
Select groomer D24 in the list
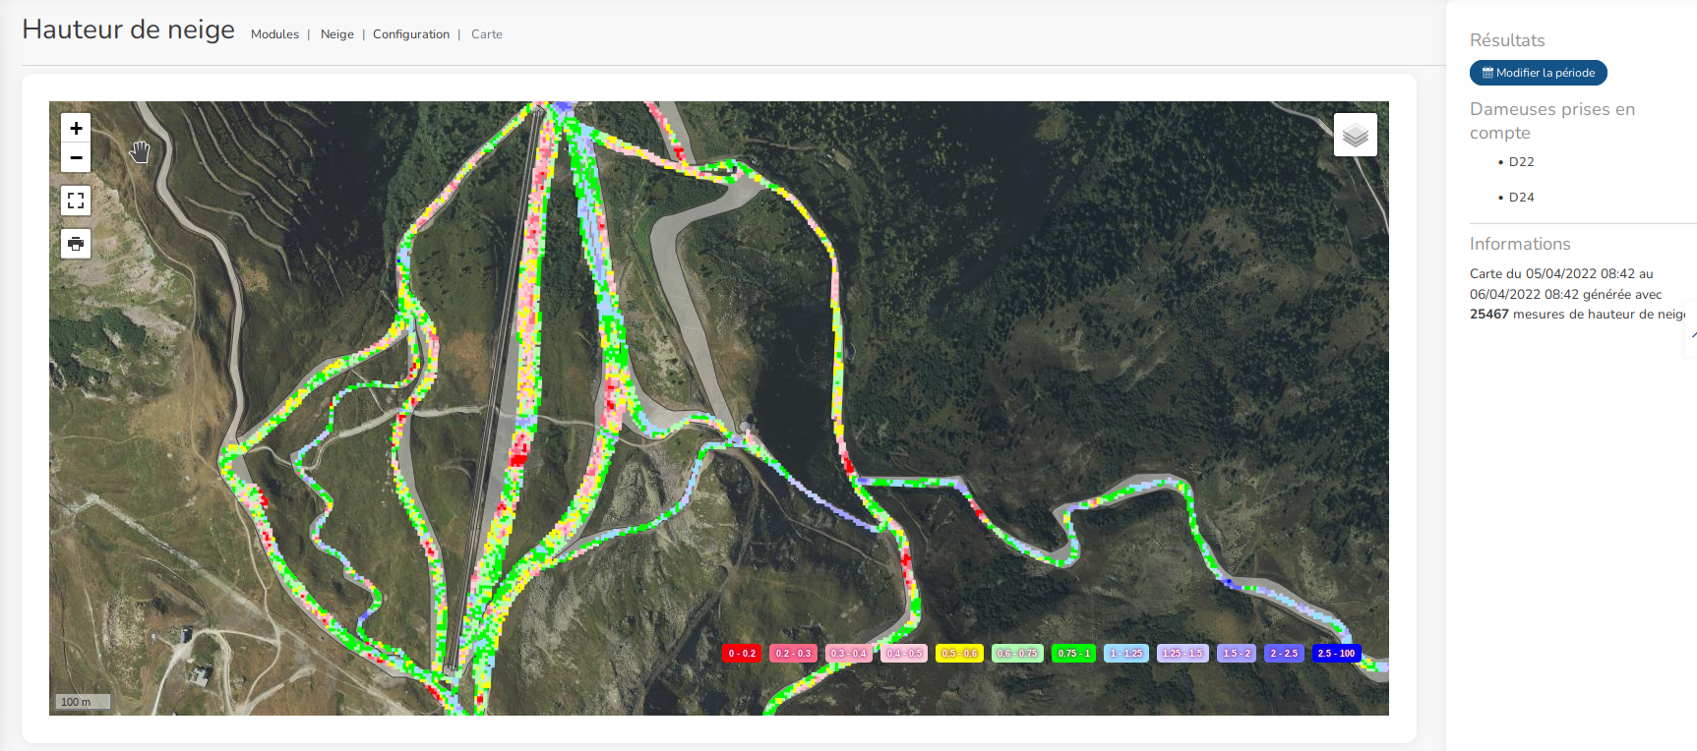click(1521, 198)
